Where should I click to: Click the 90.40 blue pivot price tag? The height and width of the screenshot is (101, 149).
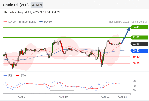click(x=139, y=51)
